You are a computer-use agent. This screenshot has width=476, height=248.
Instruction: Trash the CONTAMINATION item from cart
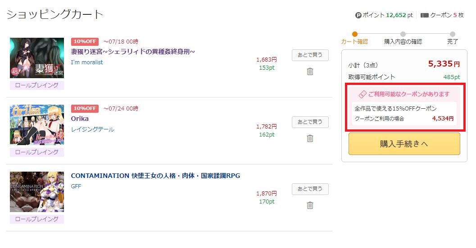pos(310,205)
